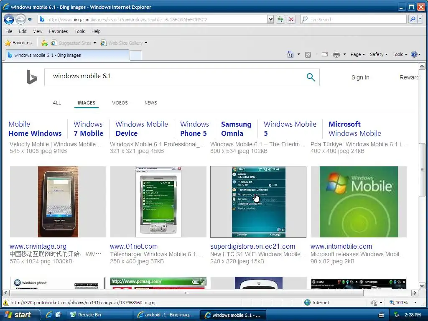Open the command bar Tools dropdown
The height and width of the screenshot is (321, 428).
point(400,54)
